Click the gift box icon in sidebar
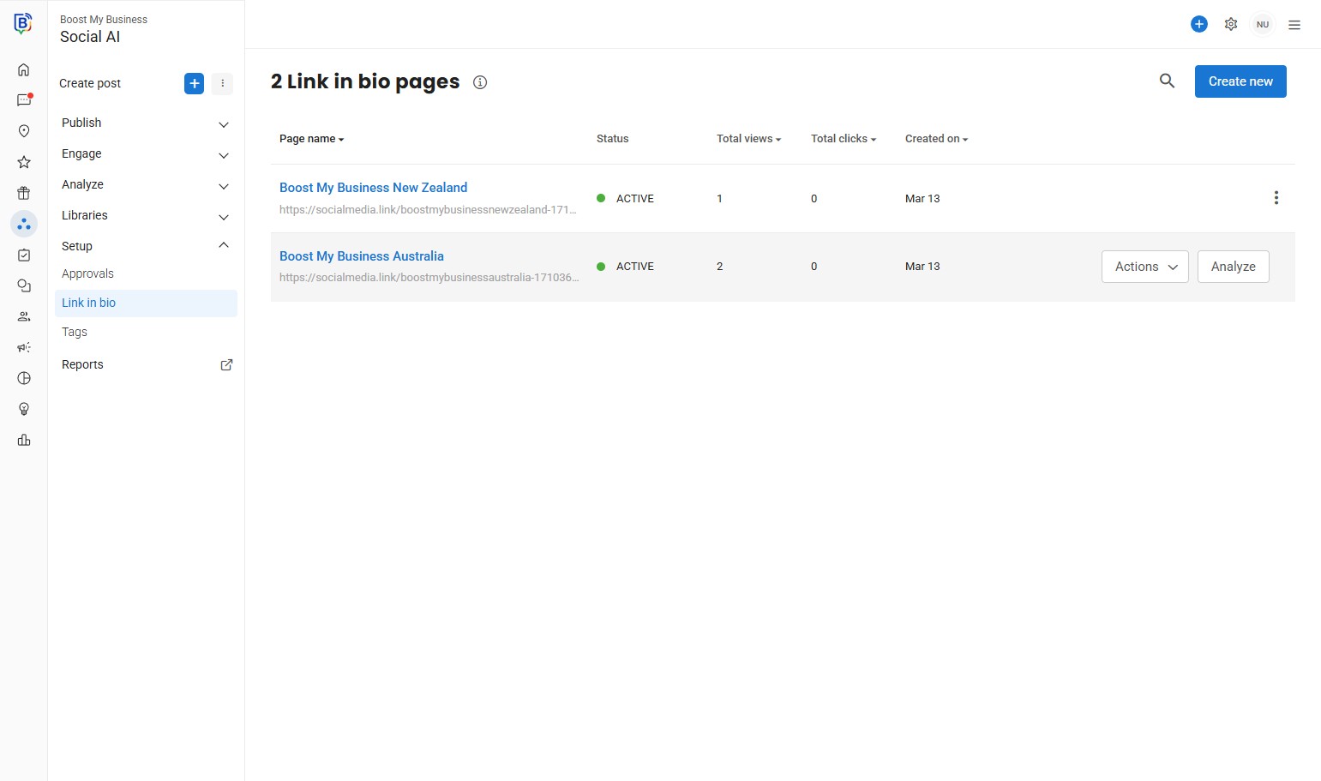 pos(24,193)
